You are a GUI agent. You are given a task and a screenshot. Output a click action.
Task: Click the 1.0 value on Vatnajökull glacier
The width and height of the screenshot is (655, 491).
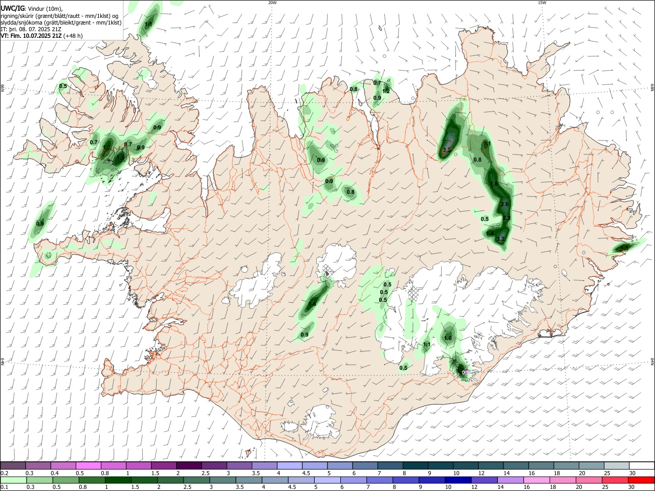tap(448, 338)
